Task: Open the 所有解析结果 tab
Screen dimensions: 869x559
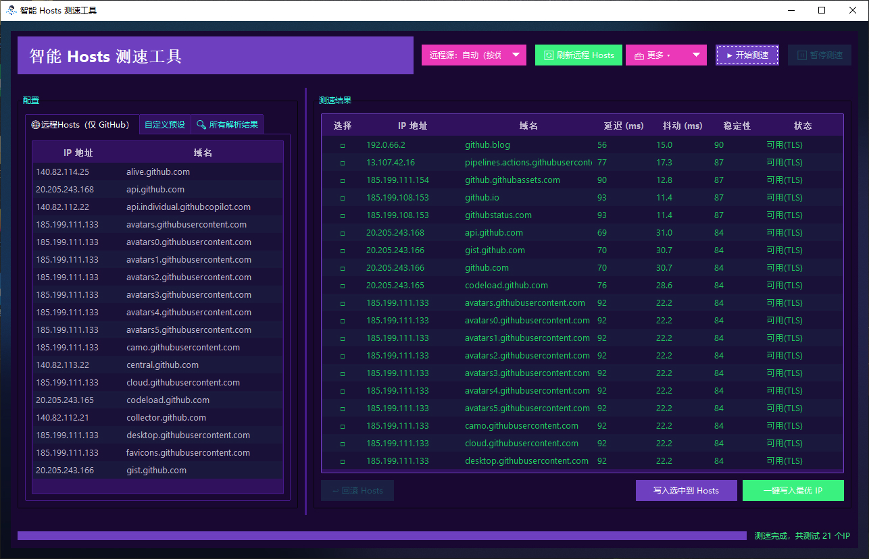Action: tap(228, 124)
